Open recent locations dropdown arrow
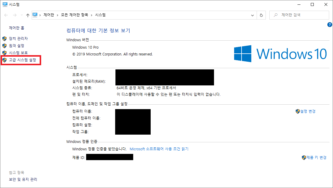 (22, 15)
